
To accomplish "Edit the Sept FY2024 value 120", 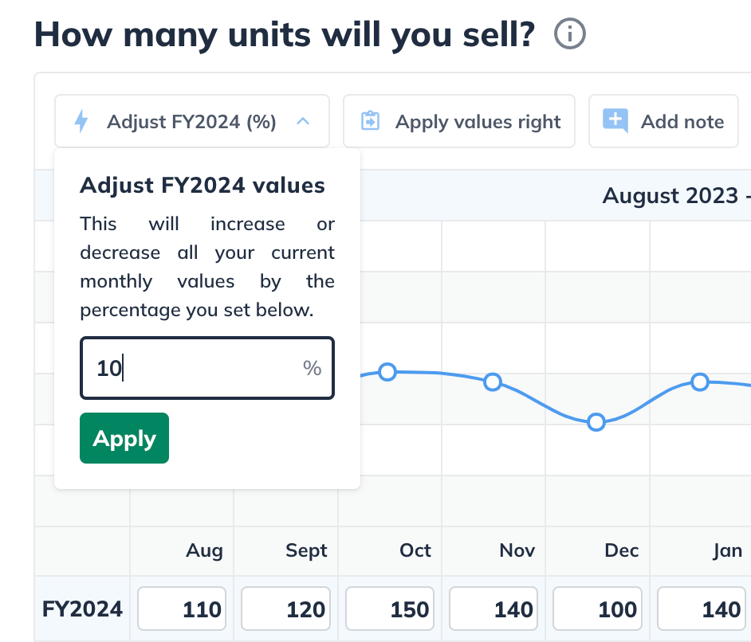I will coord(285,609).
